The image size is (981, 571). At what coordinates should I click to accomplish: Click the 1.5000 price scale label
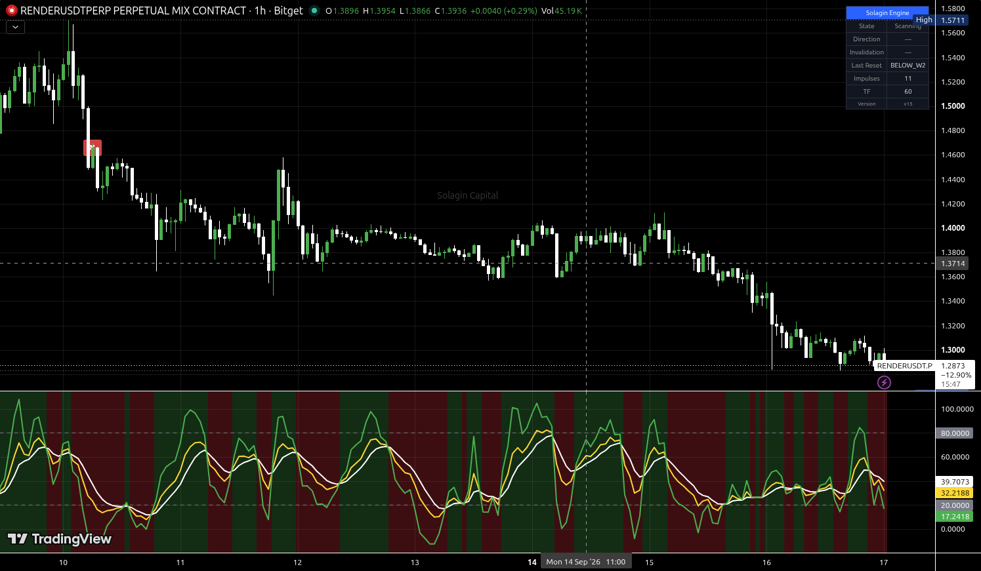pos(953,106)
